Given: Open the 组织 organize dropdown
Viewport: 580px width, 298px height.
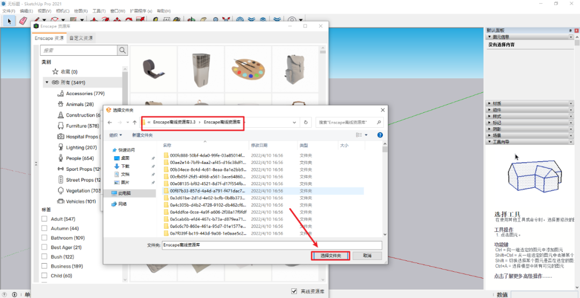Looking at the screenshot, I should tap(115, 135).
